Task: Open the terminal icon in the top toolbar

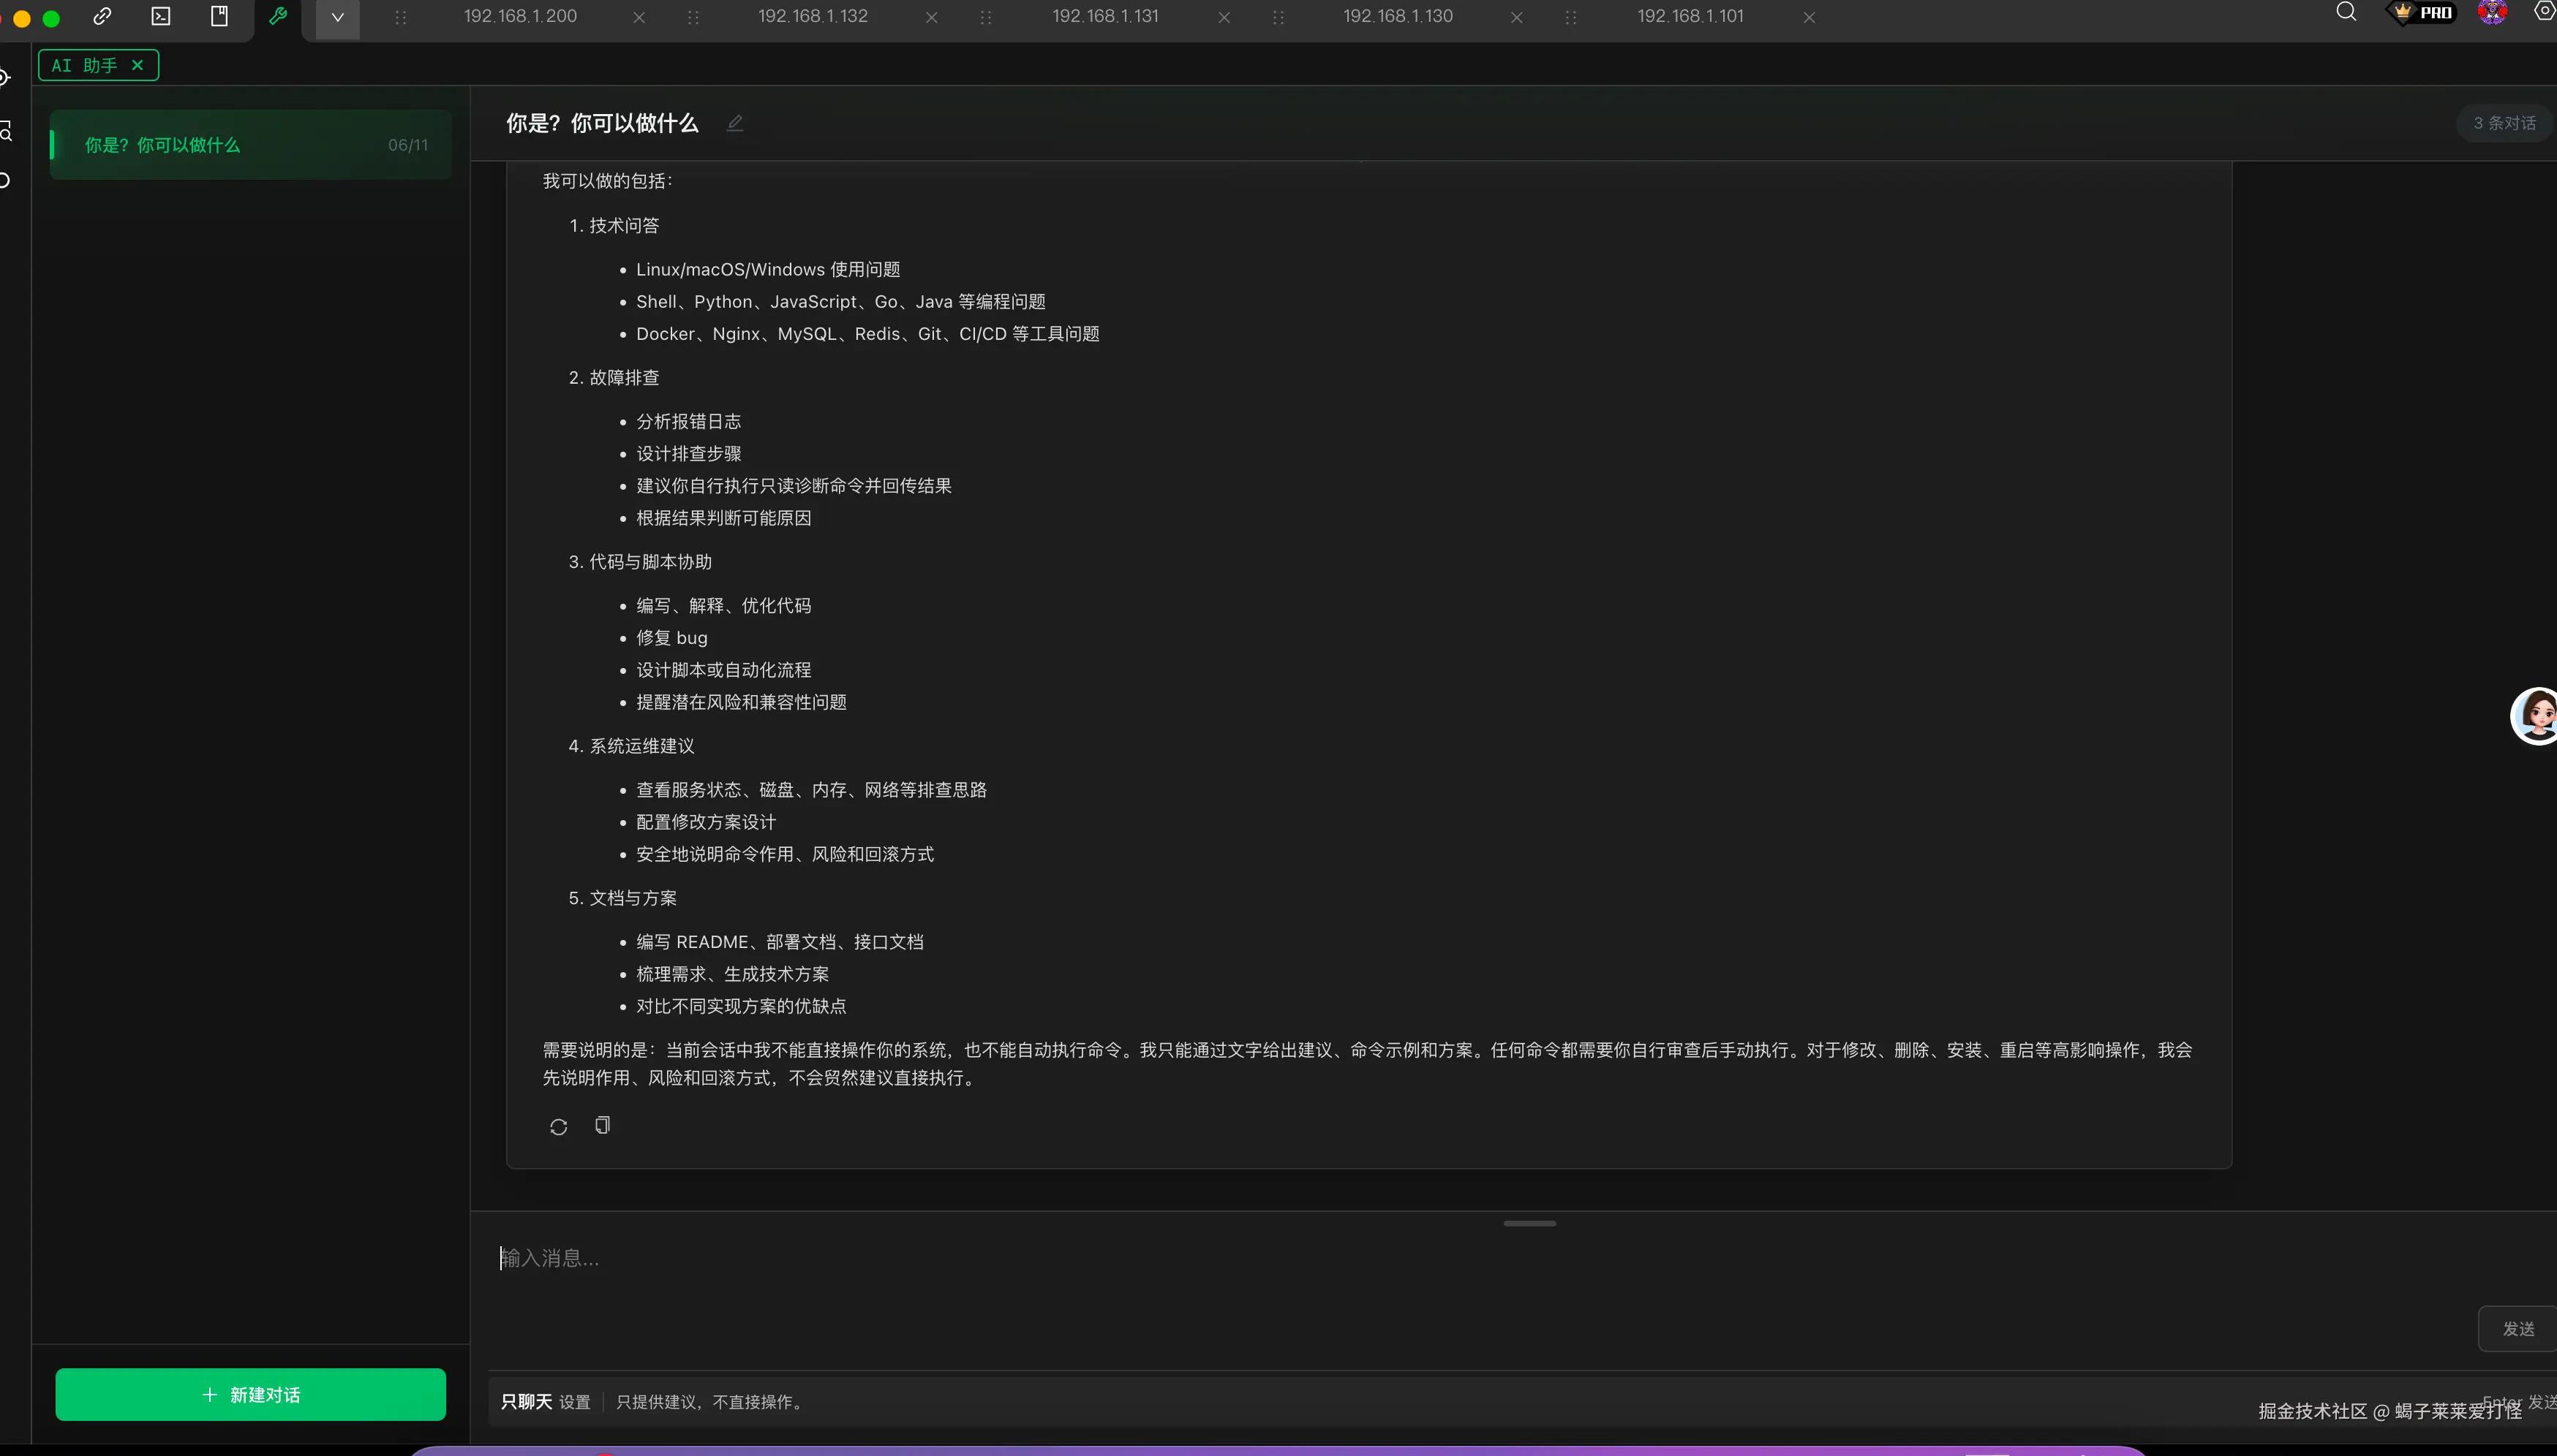Action: point(161,16)
